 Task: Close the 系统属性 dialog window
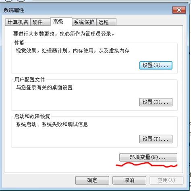(x=179, y=10)
